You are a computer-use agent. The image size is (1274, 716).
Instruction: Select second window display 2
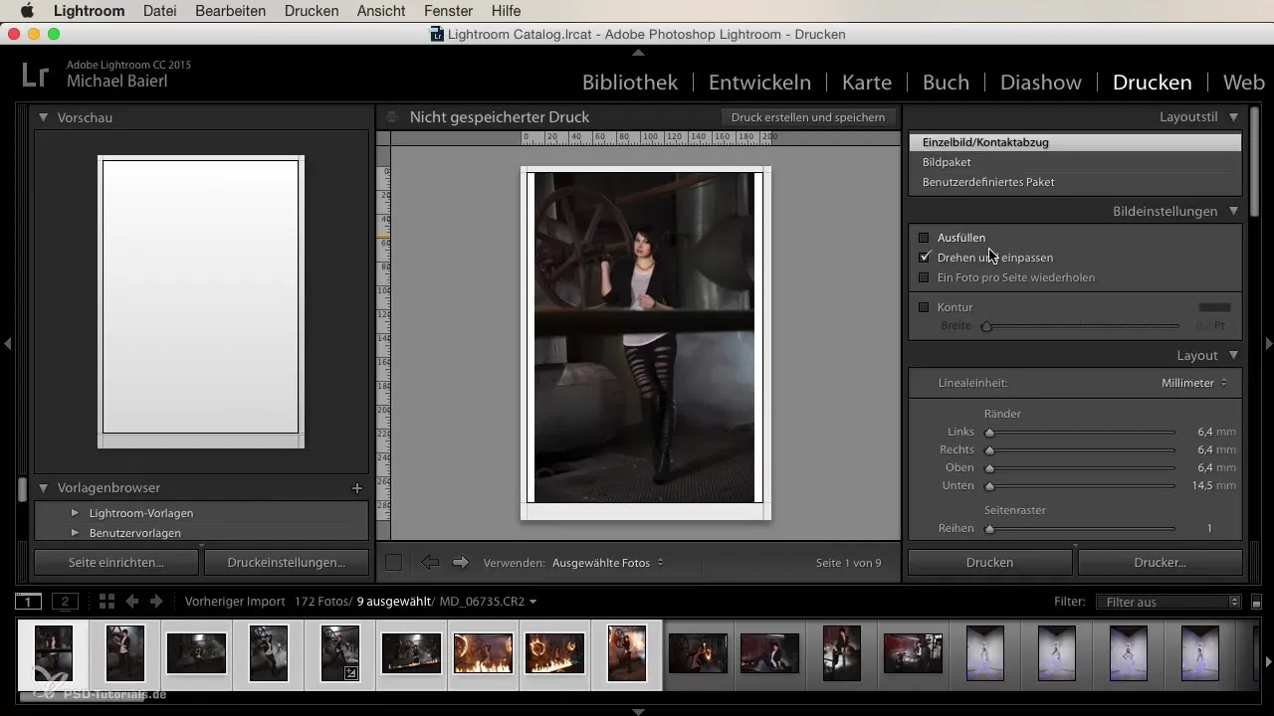click(x=65, y=602)
